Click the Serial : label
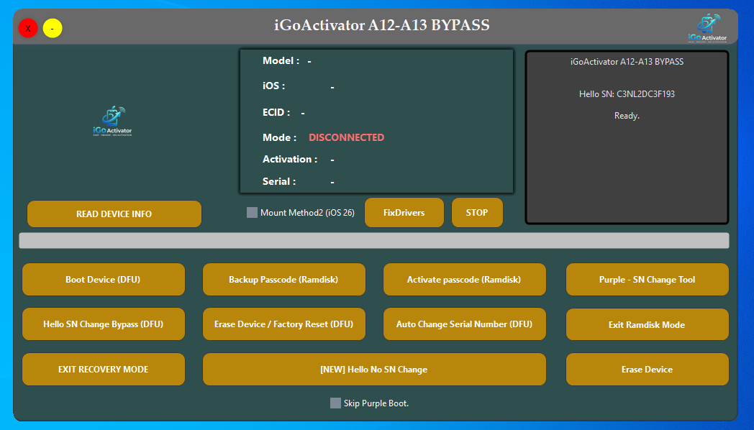The image size is (754, 430). coord(279,182)
